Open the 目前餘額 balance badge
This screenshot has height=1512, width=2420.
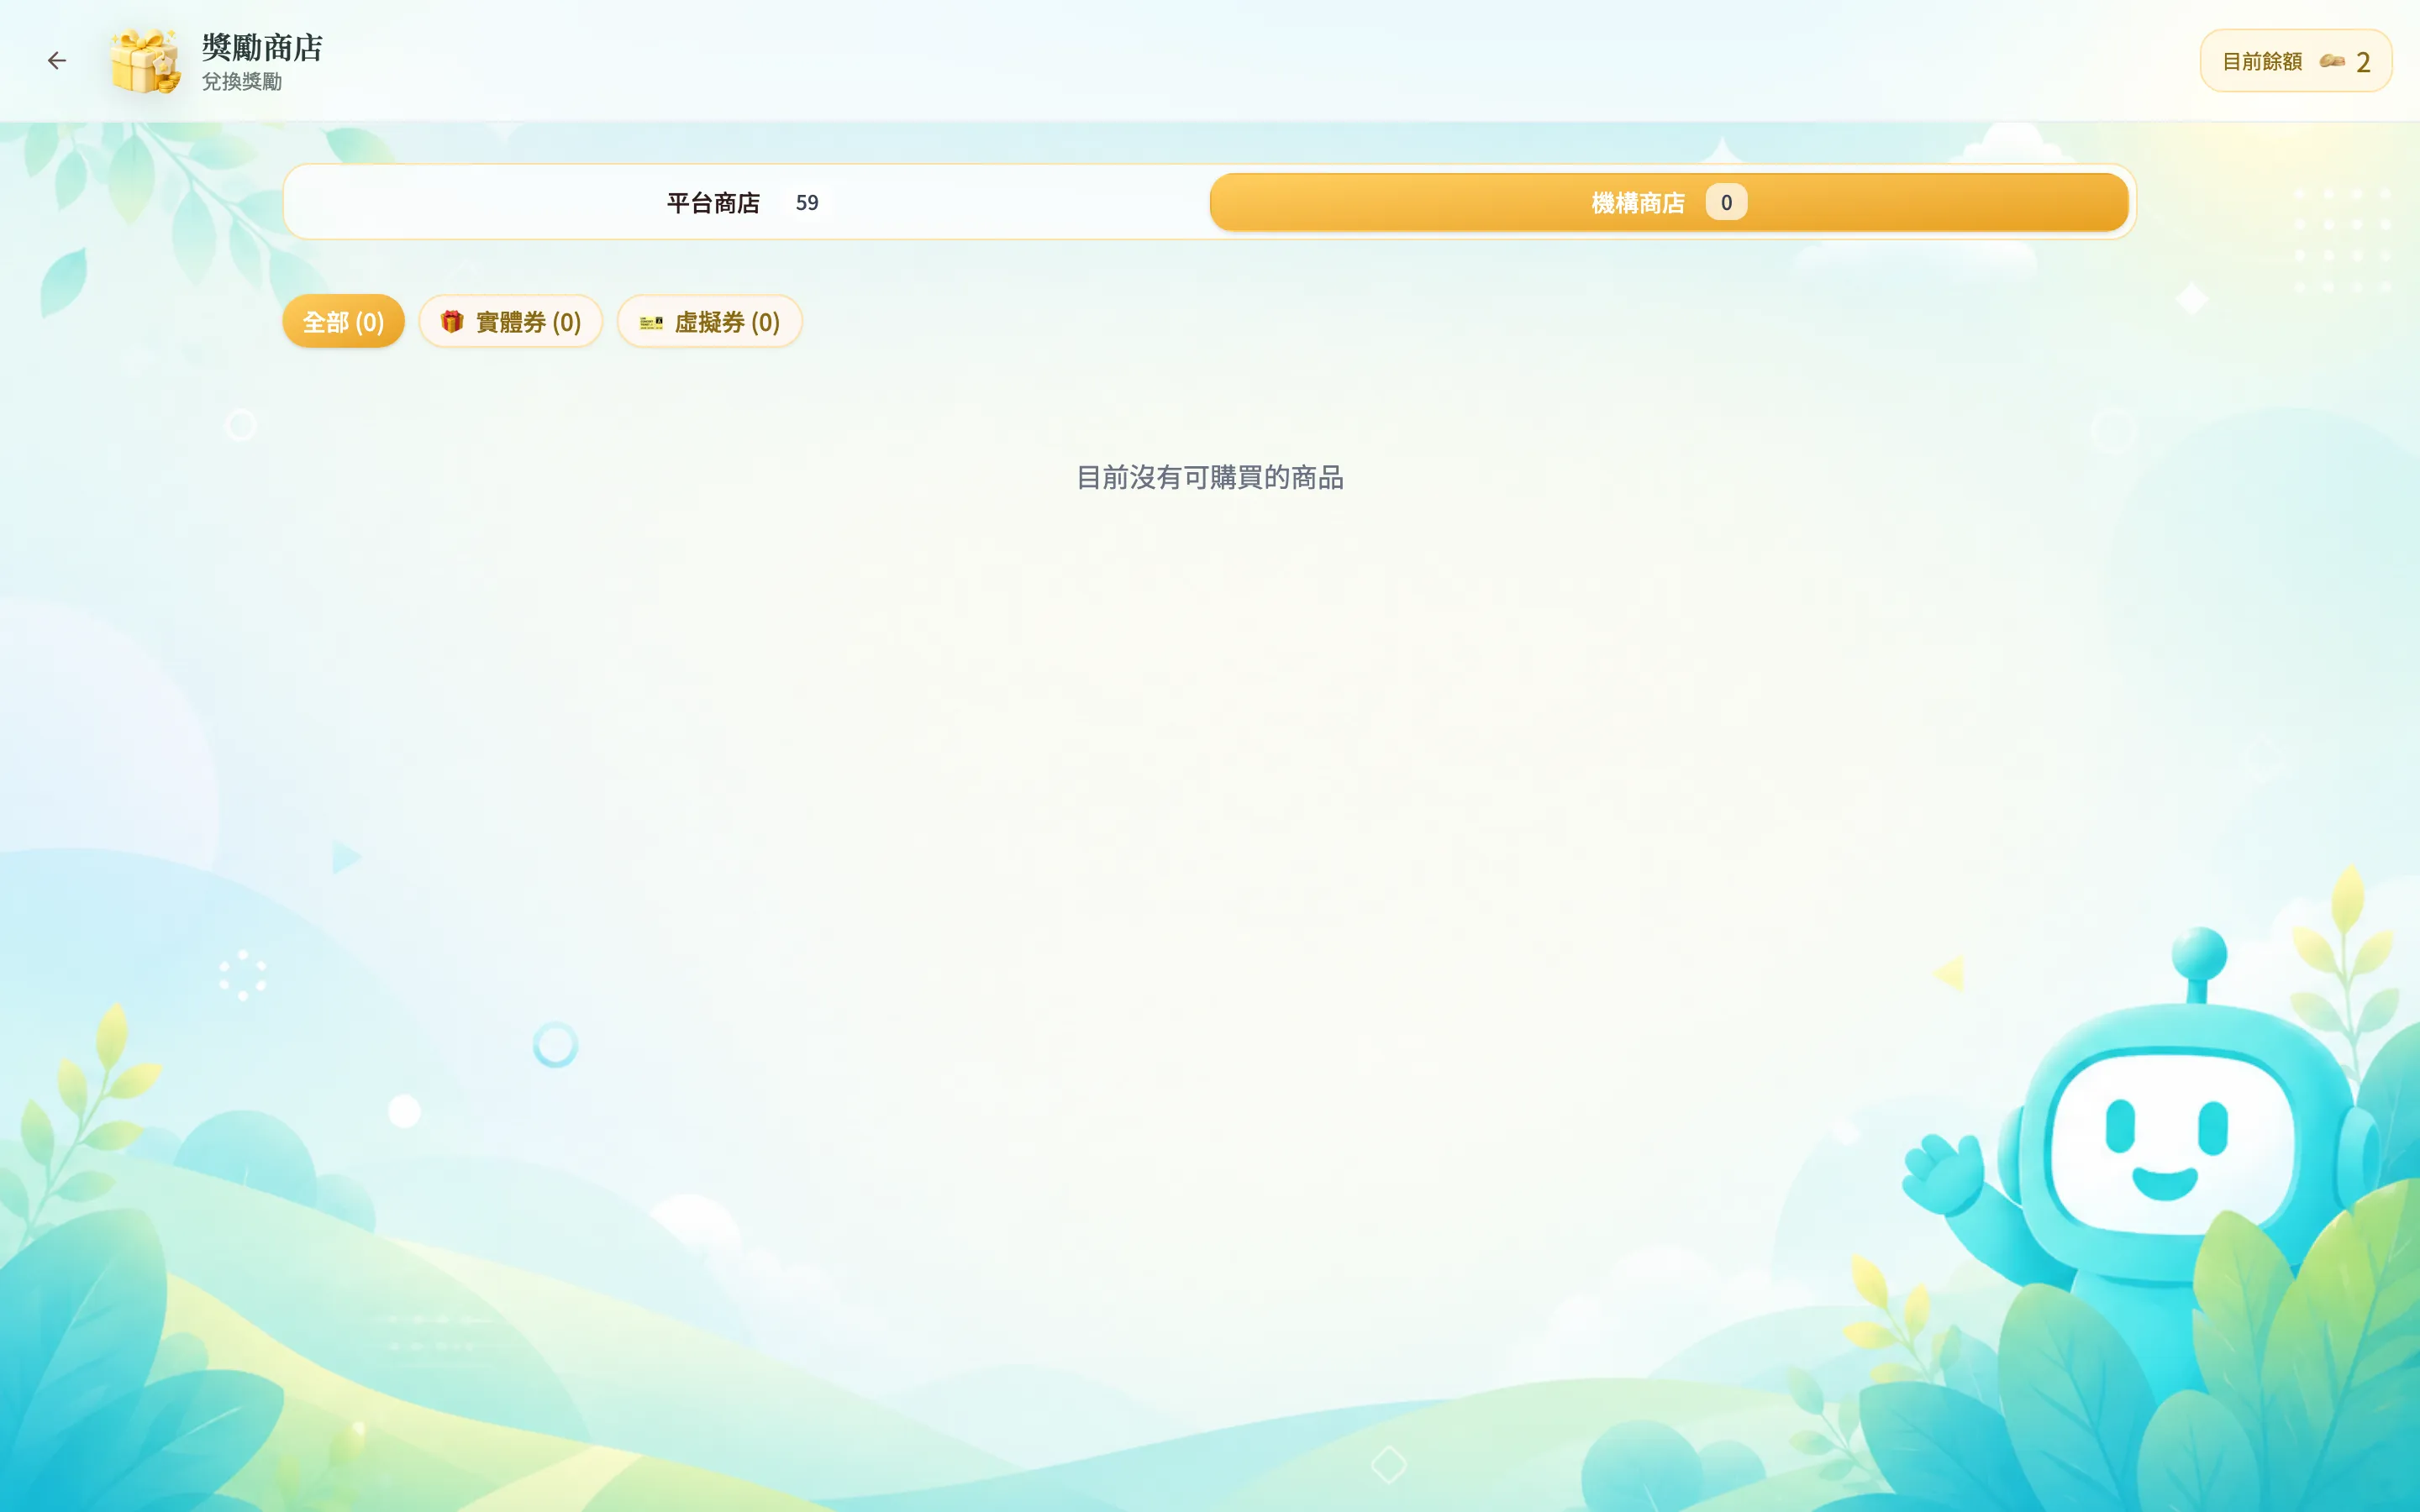[x=2295, y=61]
